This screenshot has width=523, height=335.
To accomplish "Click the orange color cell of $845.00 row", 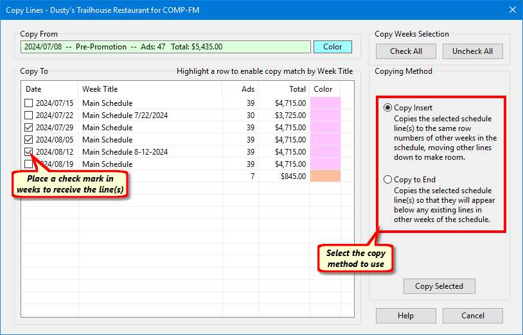I will [x=325, y=176].
